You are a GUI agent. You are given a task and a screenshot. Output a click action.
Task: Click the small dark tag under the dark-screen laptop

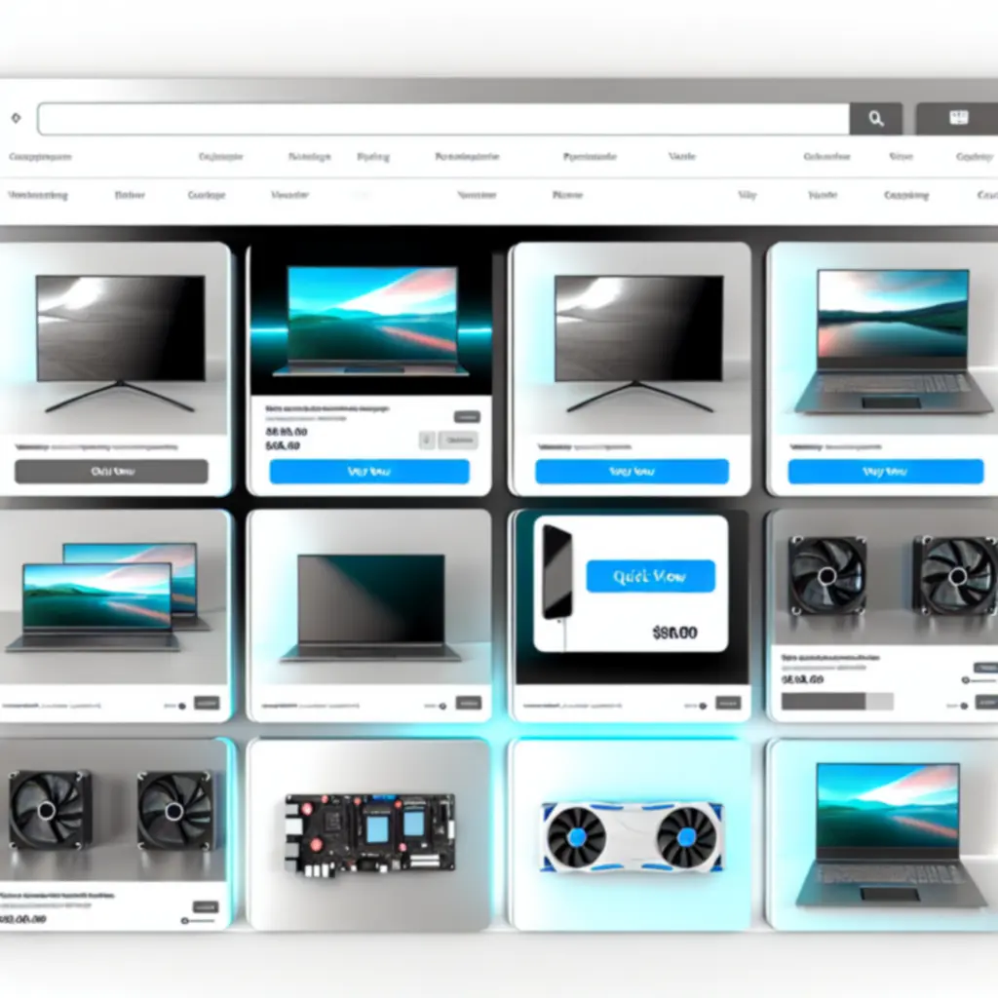tap(468, 702)
